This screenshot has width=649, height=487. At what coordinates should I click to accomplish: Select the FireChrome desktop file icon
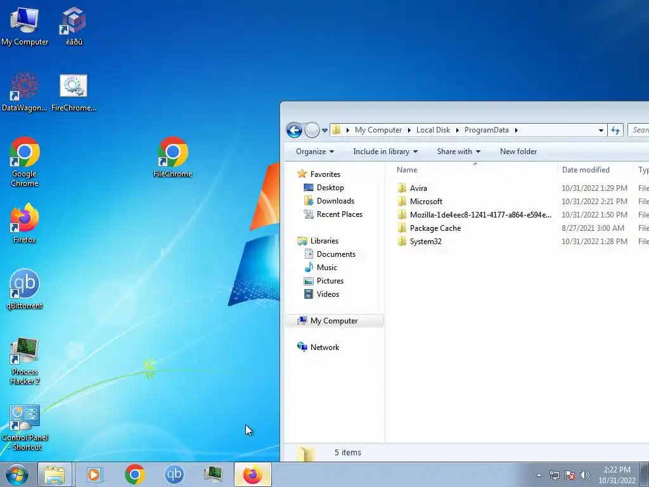coord(74,93)
